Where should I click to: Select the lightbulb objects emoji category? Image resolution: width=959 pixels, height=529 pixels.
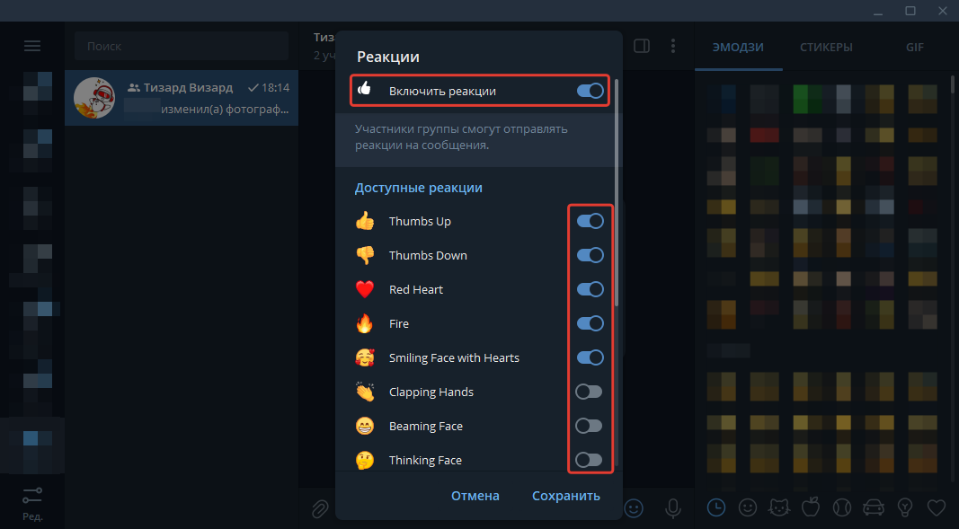coord(905,507)
